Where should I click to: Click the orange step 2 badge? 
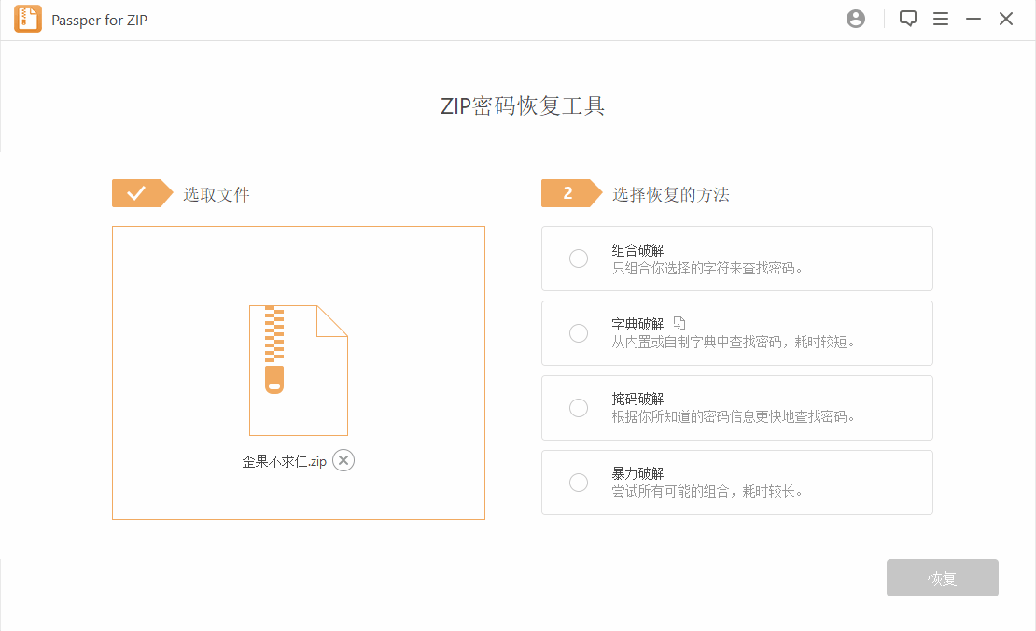pyautogui.click(x=571, y=193)
